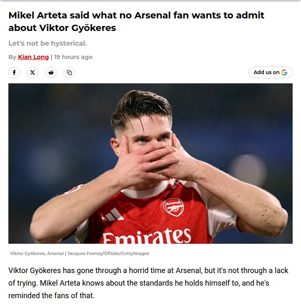Open Kian Long's author page

(x=33, y=57)
